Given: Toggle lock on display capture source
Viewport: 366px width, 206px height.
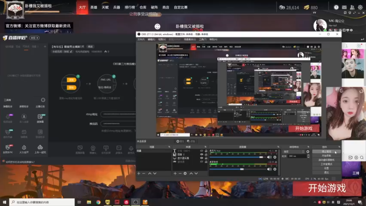Looking at the screenshot, I should (206, 158).
